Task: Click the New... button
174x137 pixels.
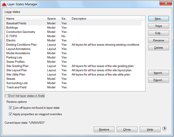Action: coord(159,19)
